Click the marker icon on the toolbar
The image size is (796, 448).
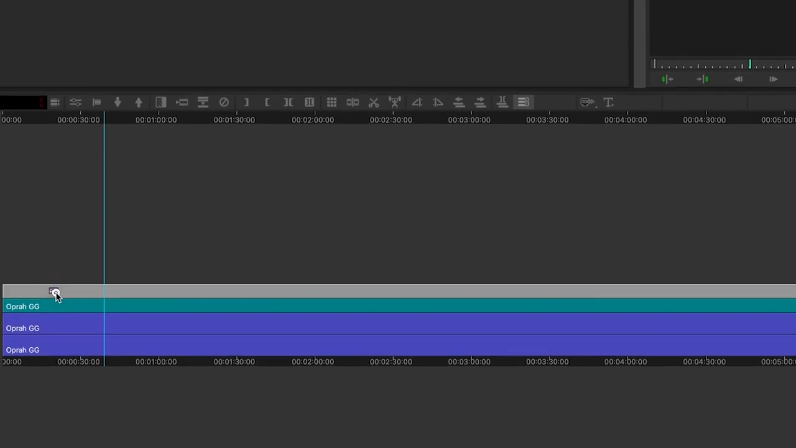[96, 102]
